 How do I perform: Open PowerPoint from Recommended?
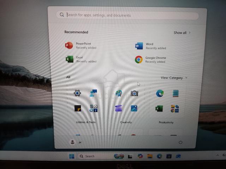[x=81, y=45]
